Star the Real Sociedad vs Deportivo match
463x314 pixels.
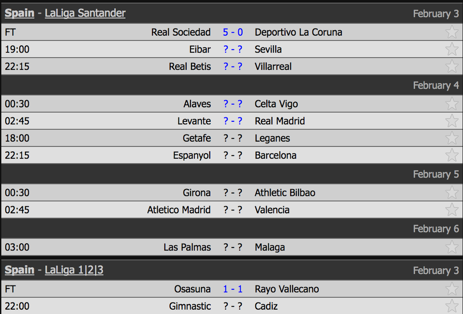pos(452,32)
